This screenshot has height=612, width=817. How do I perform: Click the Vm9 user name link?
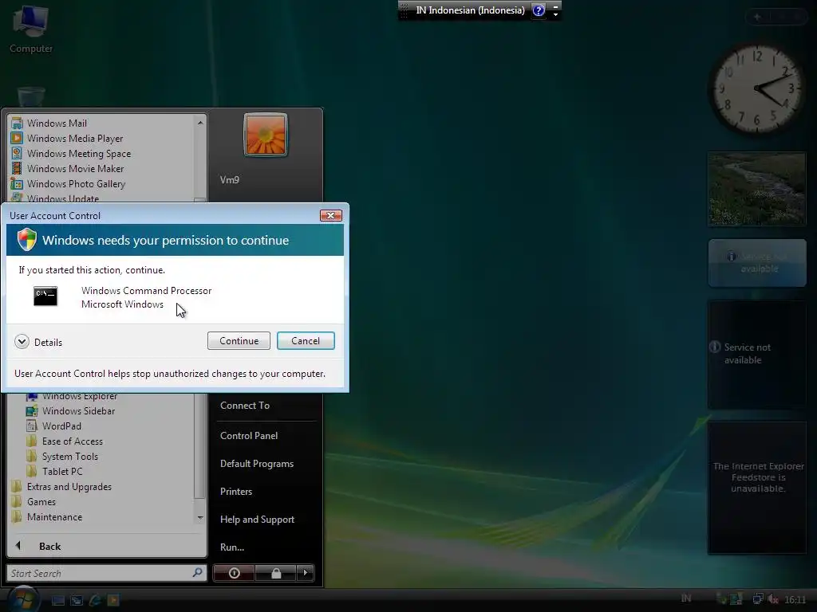click(x=230, y=180)
